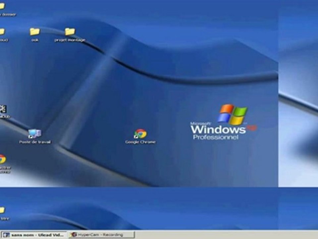The height and width of the screenshot is (239, 318).
Task: Open HyperCam - Recording from the taskbar
Action: [x=102, y=235]
